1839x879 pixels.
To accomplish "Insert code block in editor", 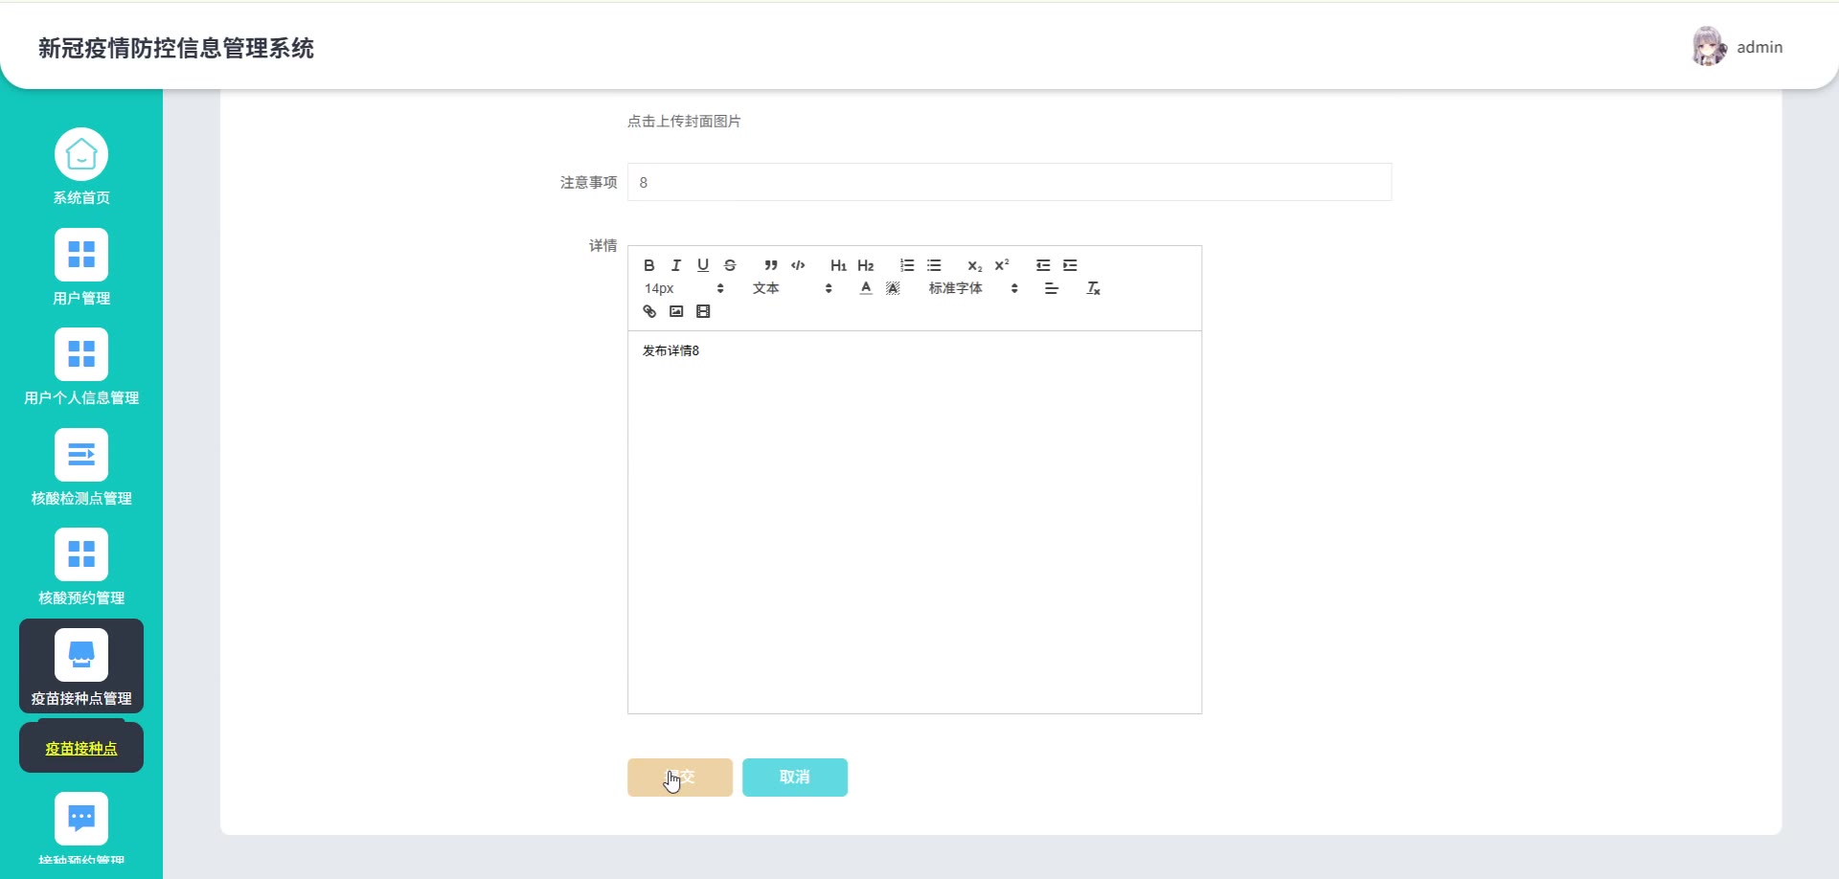I will (x=798, y=265).
